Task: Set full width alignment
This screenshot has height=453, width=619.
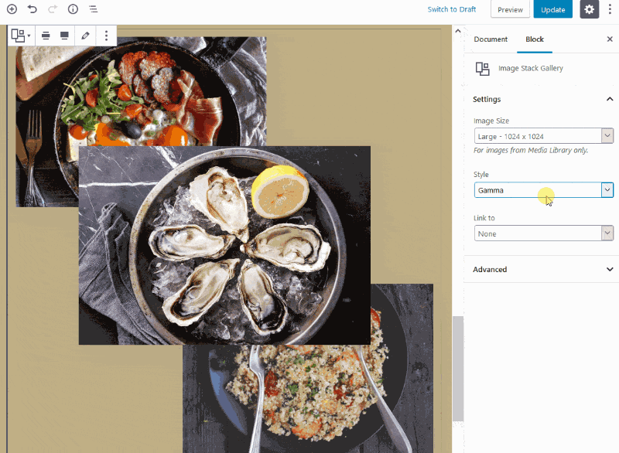Action: [x=64, y=36]
